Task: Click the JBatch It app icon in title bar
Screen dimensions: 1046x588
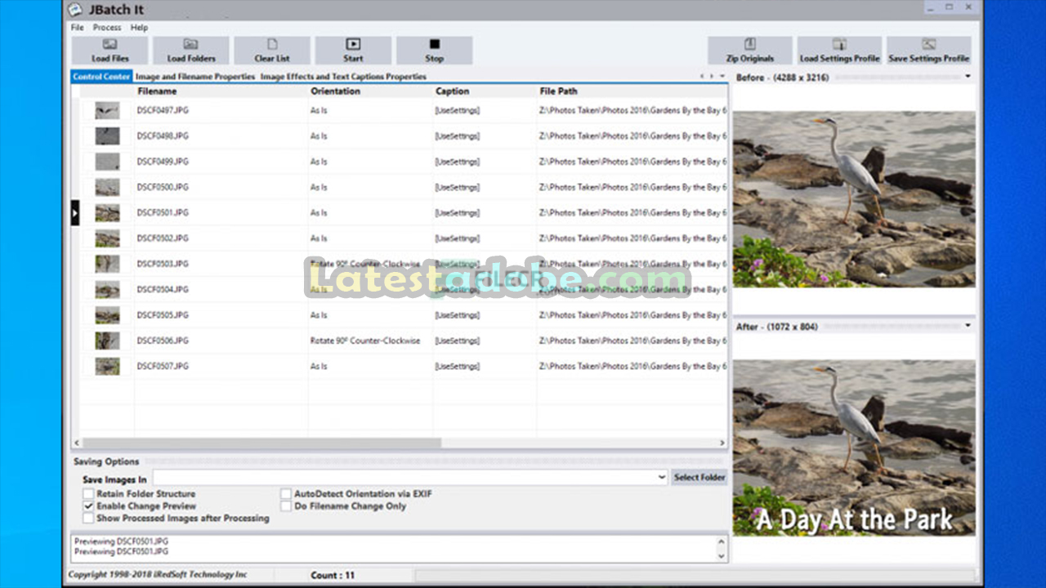Action: pyautogui.click(x=75, y=10)
